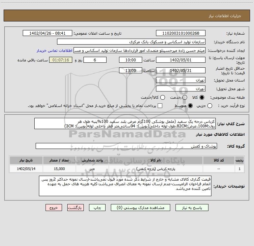Click the تعداد / مقدار column header
Viewport: 254px width, 246px height.
(59, 160)
